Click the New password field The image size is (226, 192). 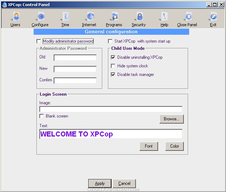click(x=75, y=69)
